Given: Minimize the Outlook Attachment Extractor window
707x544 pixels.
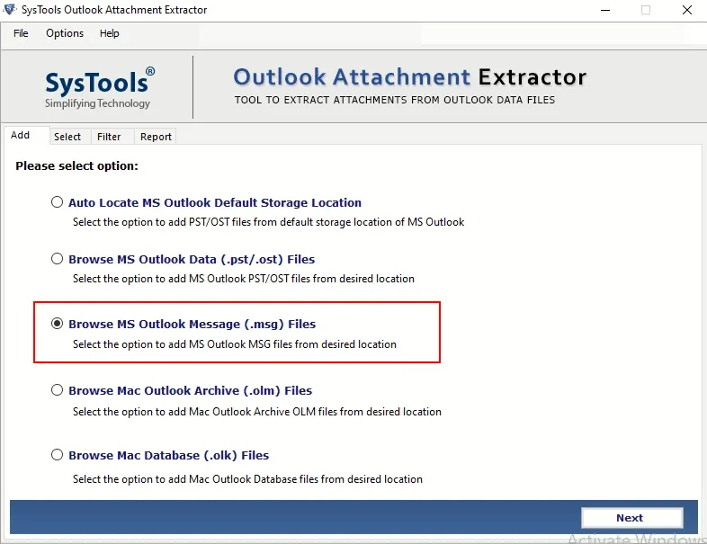Looking at the screenshot, I should point(605,10).
